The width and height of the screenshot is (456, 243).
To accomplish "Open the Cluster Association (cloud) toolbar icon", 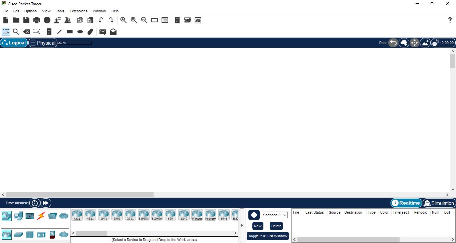I will 198,20.
